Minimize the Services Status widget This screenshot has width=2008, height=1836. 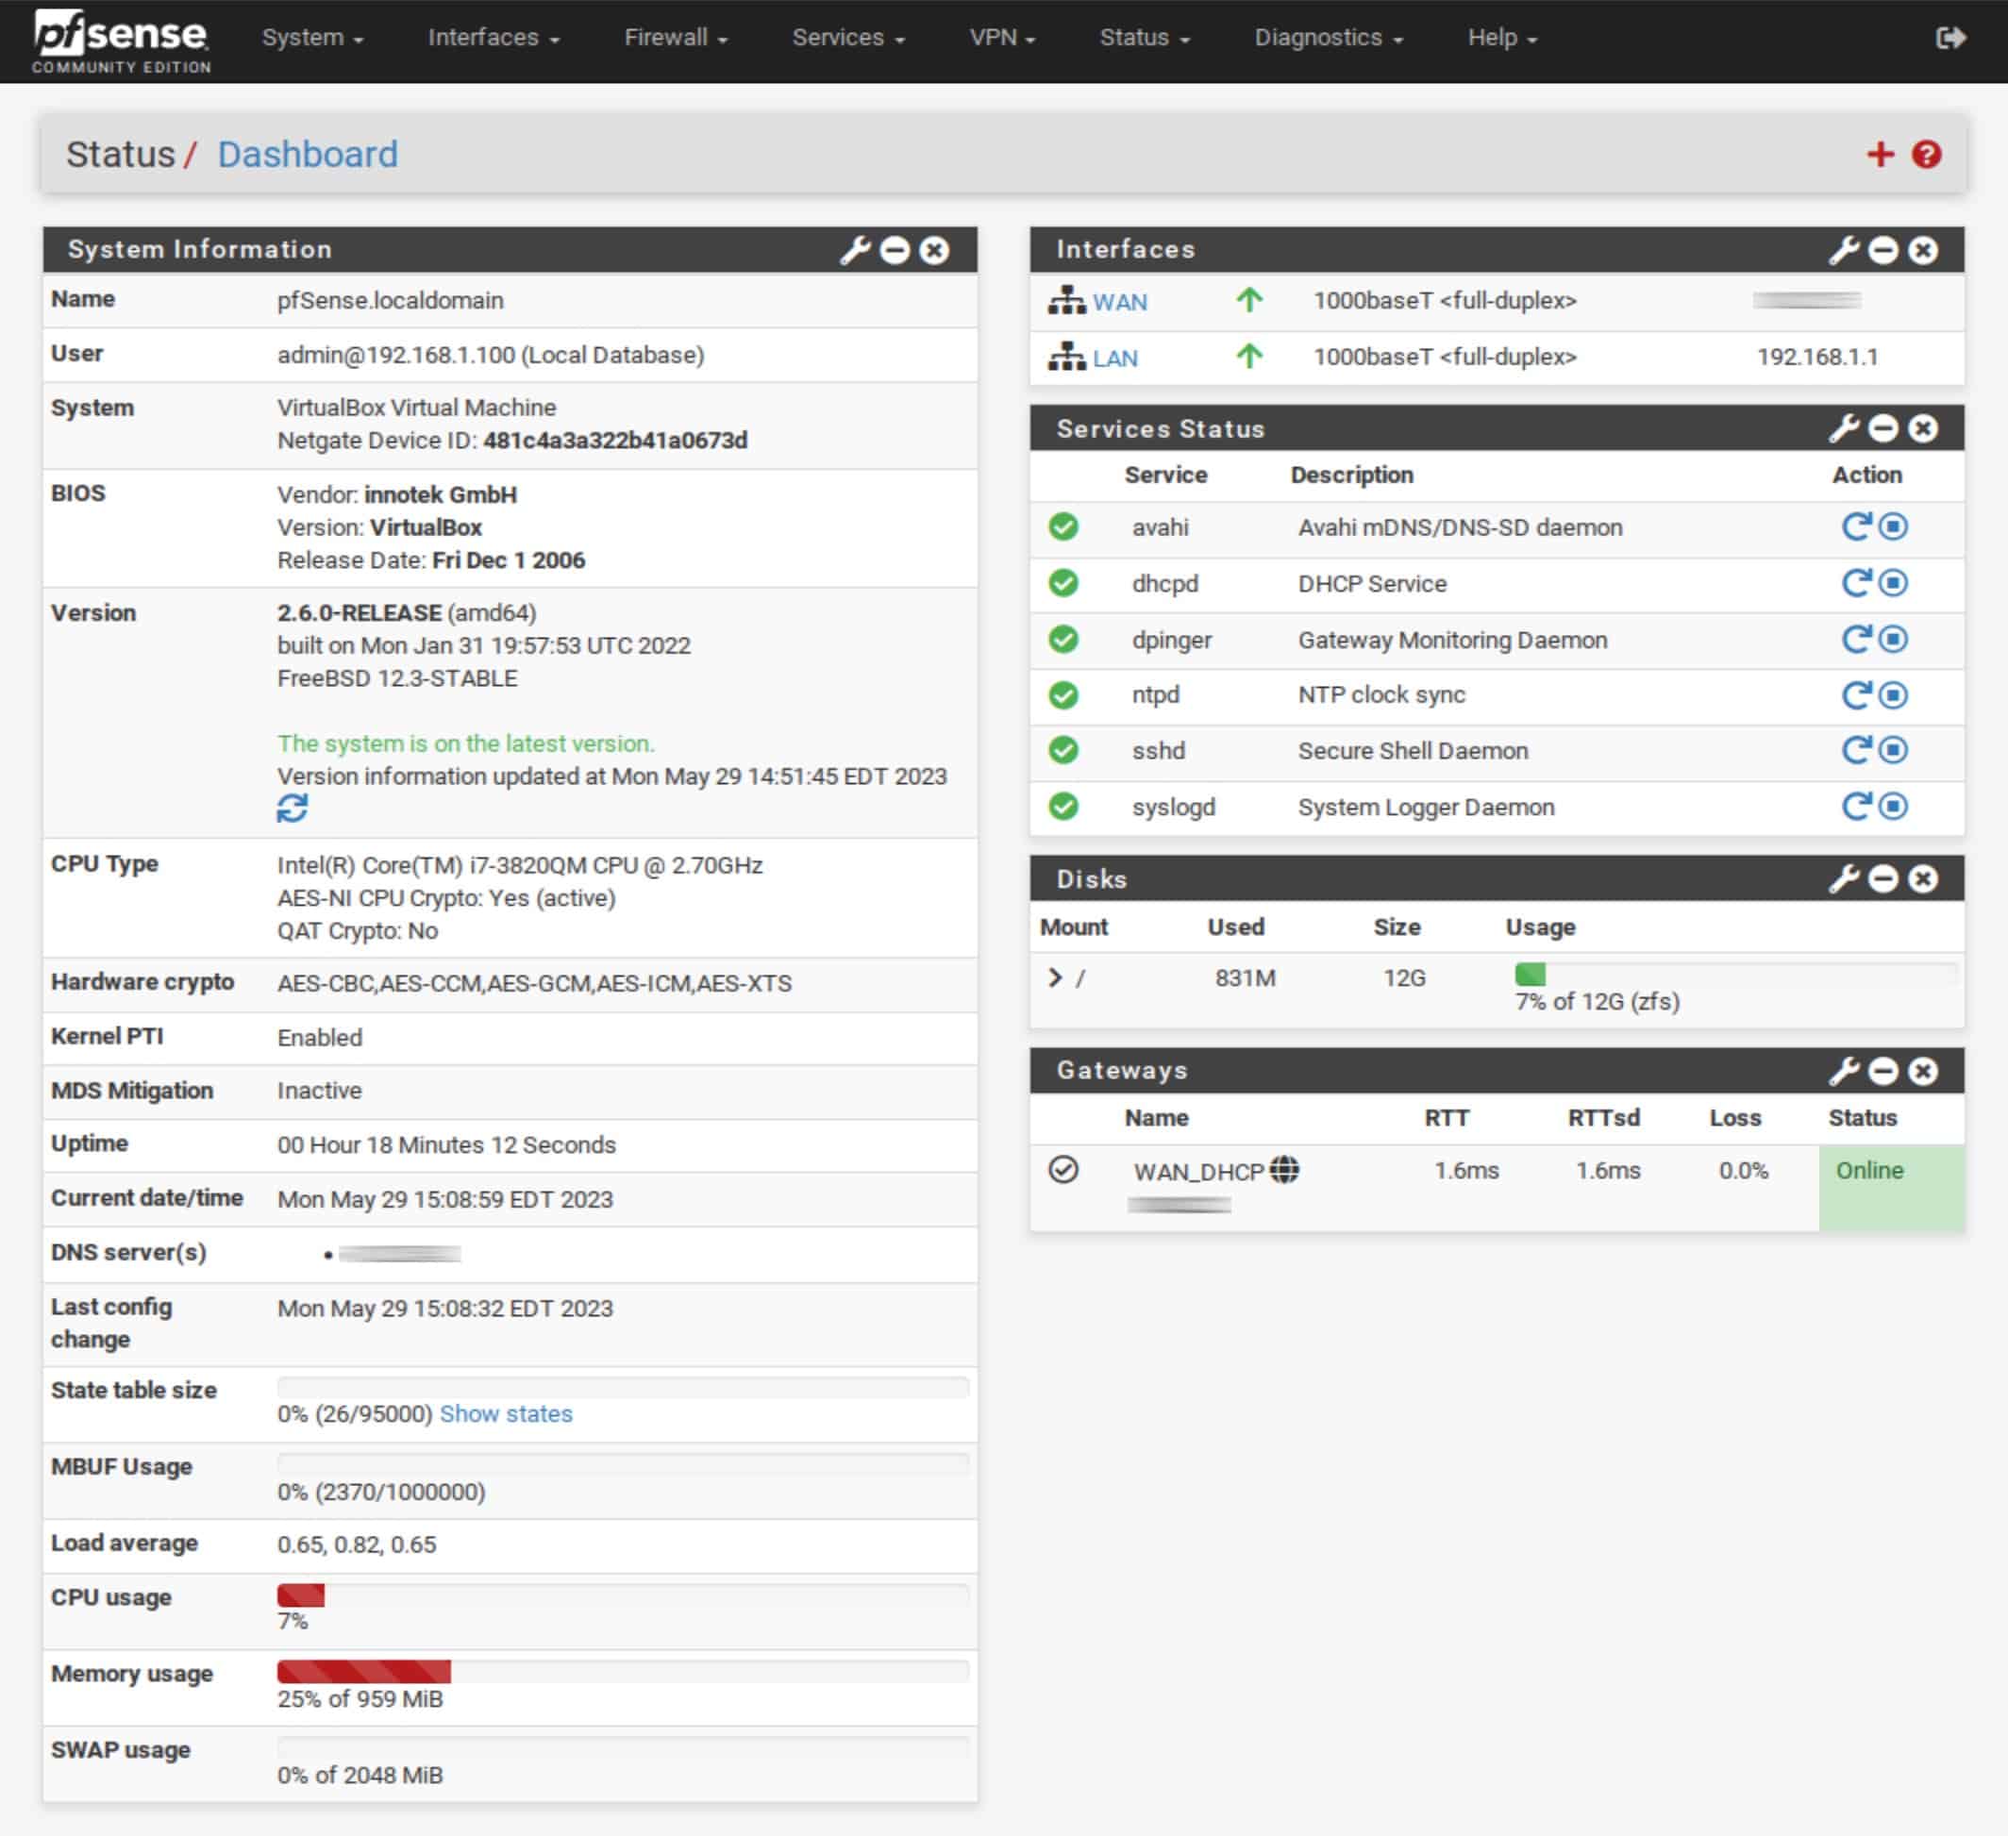tap(1882, 428)
